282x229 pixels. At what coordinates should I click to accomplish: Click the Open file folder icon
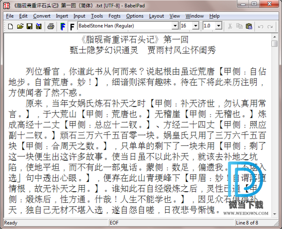[x=20, y=26]
